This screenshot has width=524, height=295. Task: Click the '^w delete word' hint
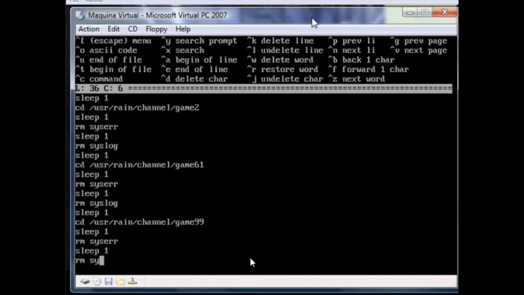(280, 60)
